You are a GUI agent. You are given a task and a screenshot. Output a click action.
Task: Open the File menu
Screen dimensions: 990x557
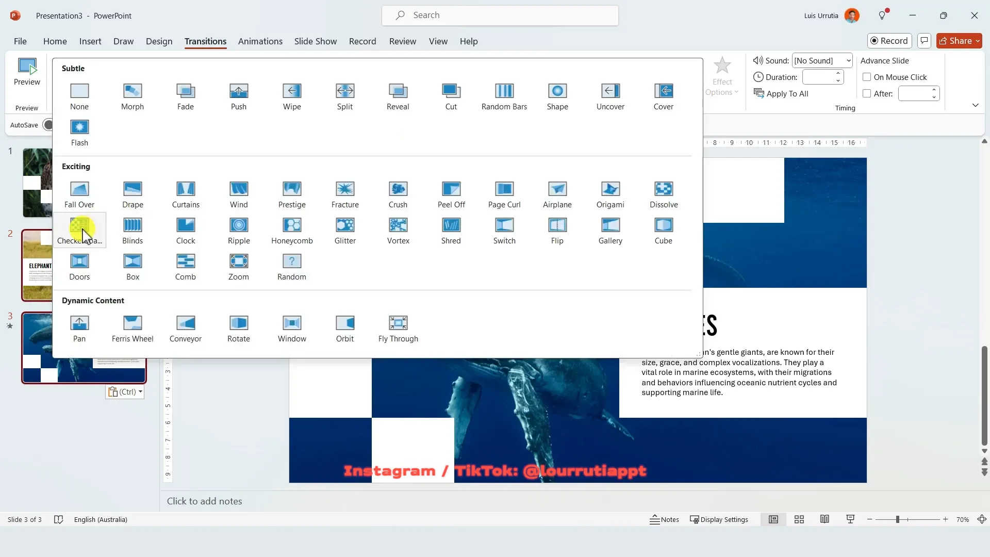pos(20,41)
